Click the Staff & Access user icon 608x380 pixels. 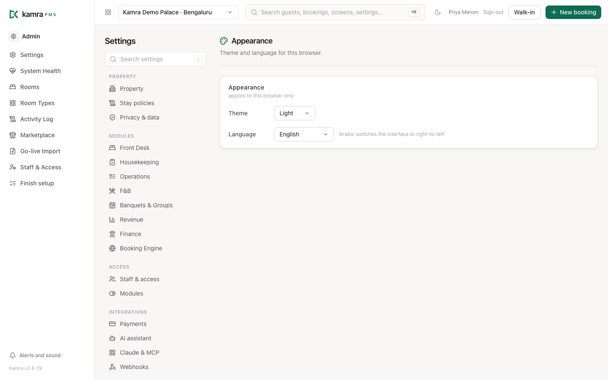pos(13,167)
